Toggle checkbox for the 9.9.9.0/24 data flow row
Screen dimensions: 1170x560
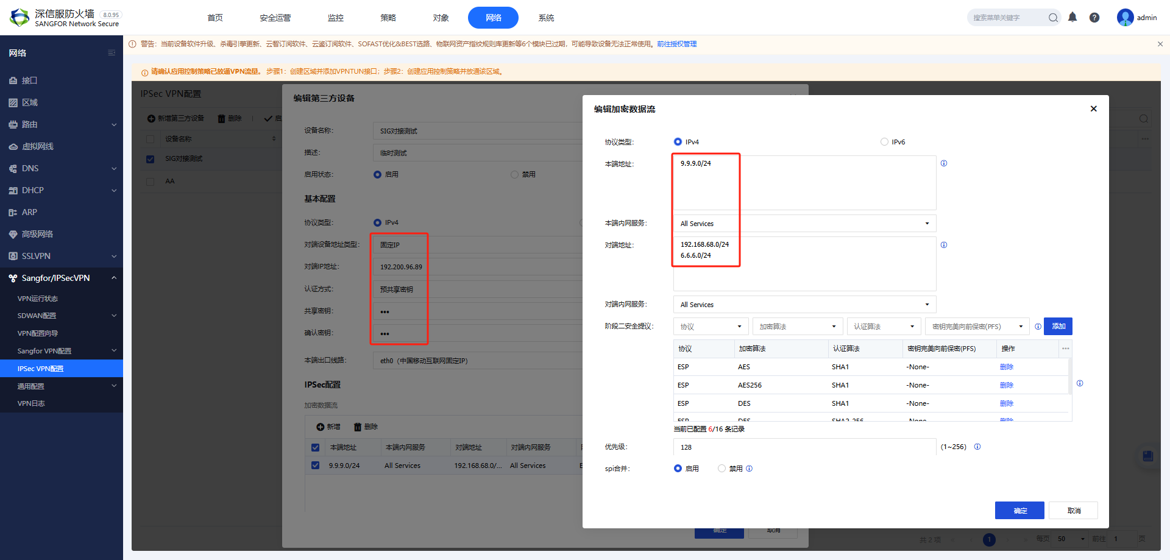tap(315, 466)
